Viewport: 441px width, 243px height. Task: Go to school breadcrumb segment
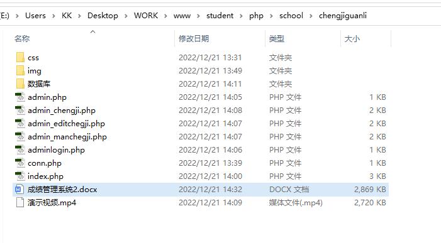[x=291, y=16]
